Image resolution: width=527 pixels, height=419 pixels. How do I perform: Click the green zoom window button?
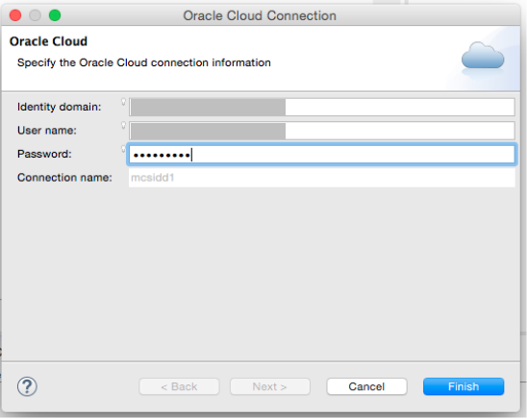pyautogui.click(x=55, y=15)
